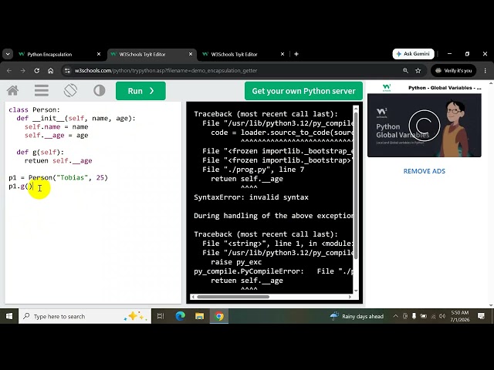Open network icon in system tray
The image size is (494, 370).
click(433, 316)
